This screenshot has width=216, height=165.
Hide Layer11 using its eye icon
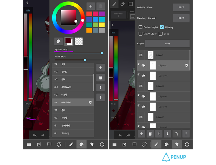[141, 117]
